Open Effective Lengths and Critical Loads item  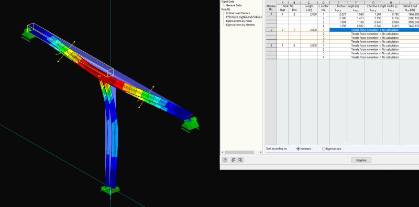[244, 17]
